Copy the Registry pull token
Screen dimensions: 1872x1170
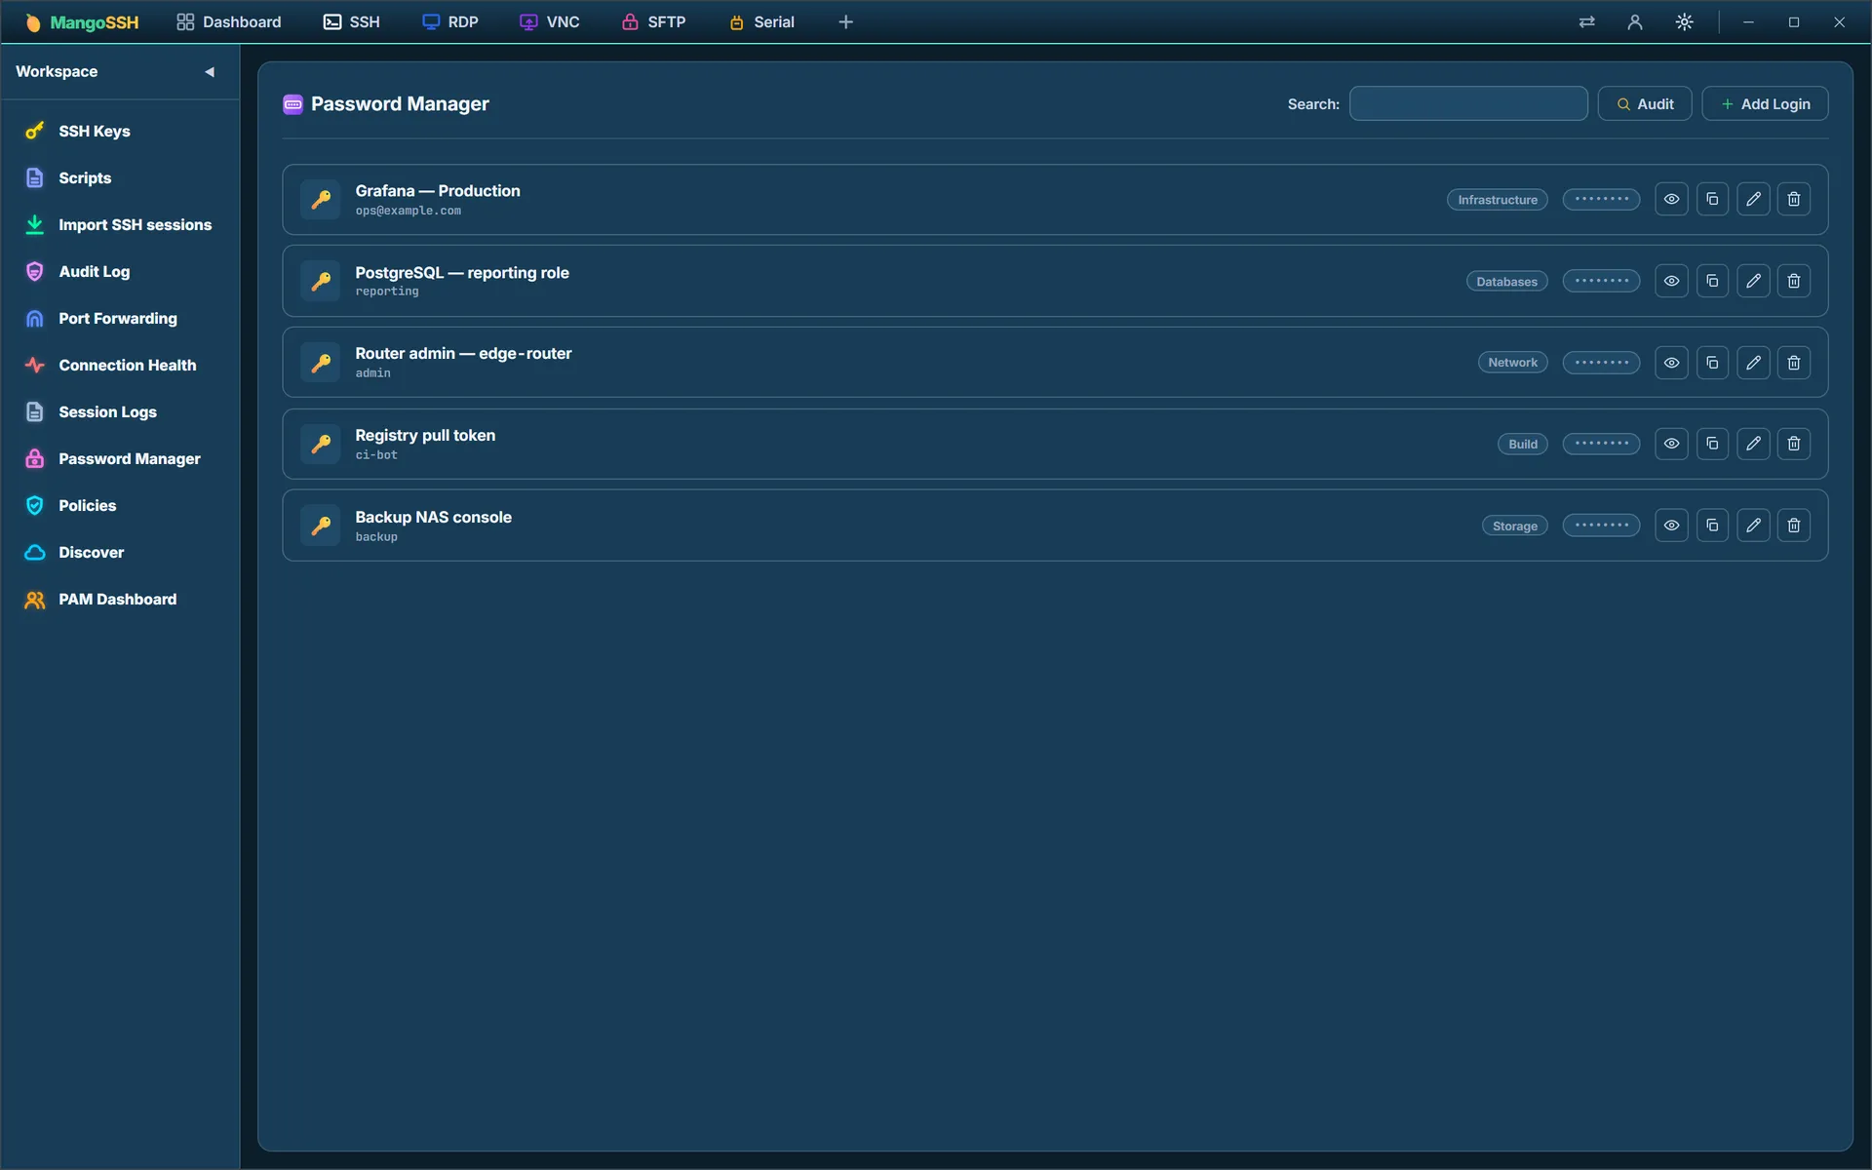(1712, 444)
